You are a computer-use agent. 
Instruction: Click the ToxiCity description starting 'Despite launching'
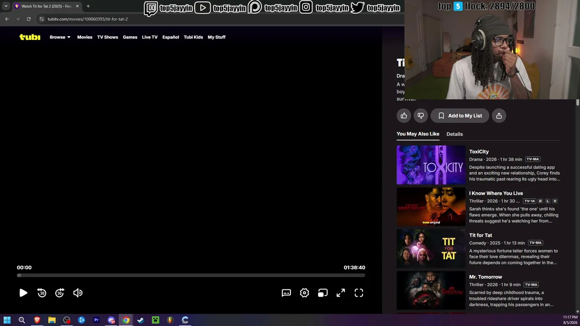point(515,173)
